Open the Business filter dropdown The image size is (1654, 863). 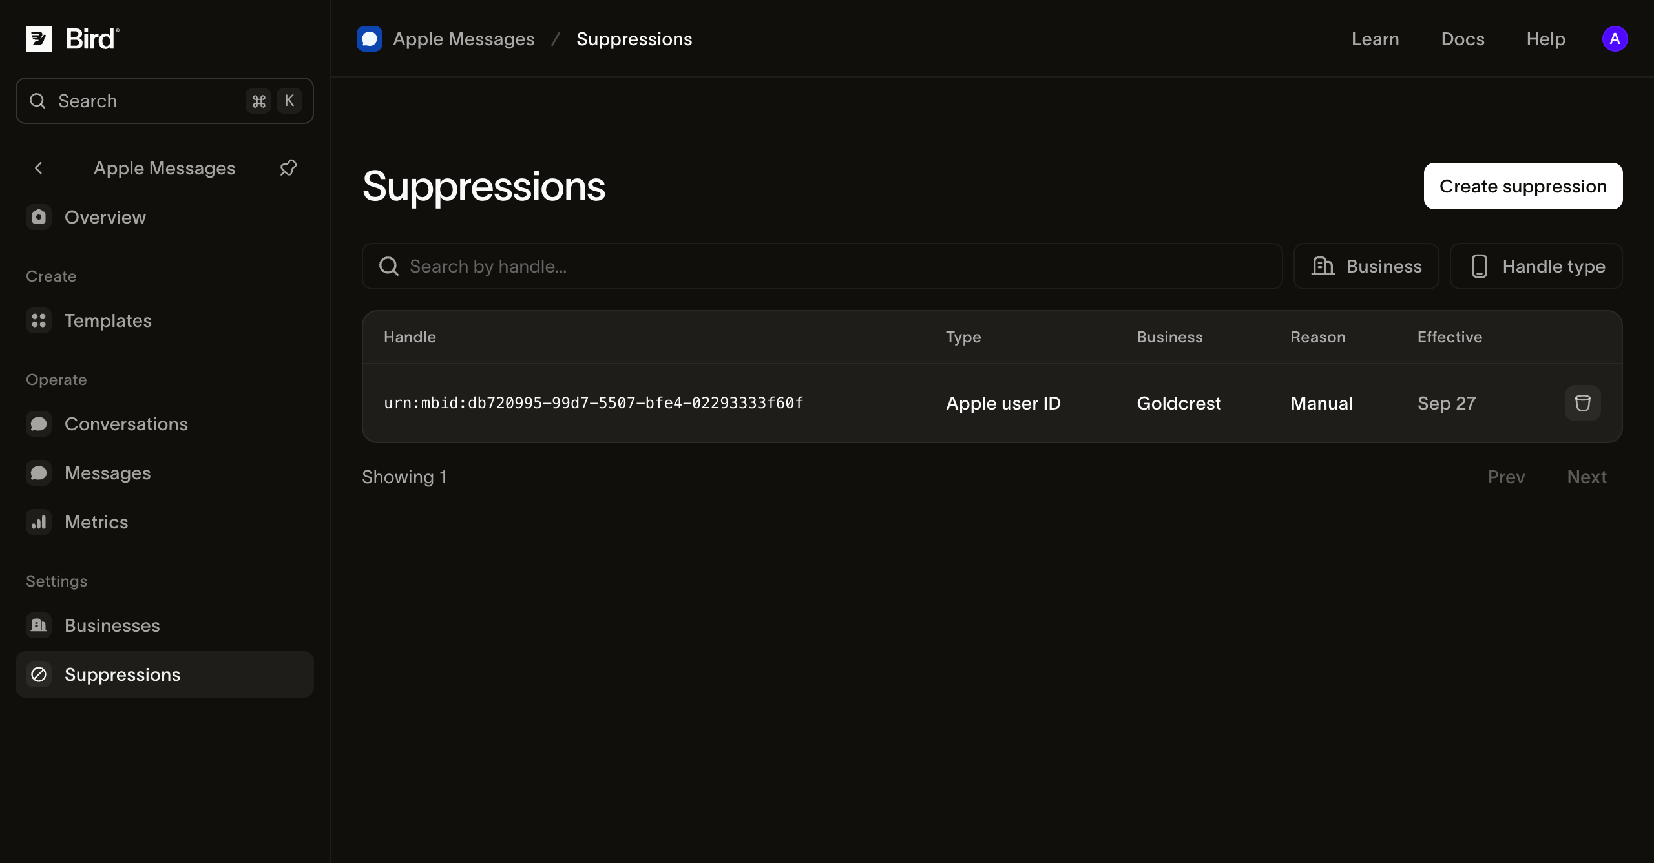[1366, 266]
